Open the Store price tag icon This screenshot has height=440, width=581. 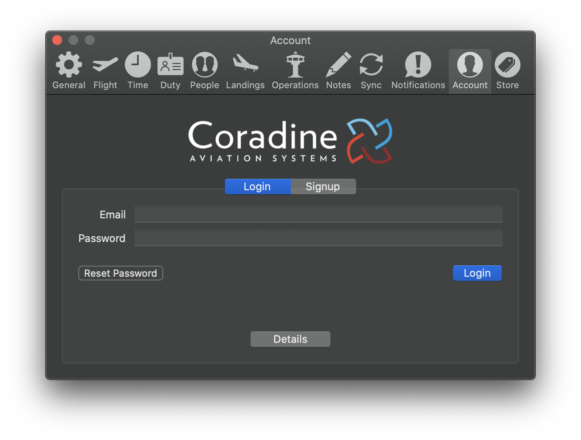point(508,64)
